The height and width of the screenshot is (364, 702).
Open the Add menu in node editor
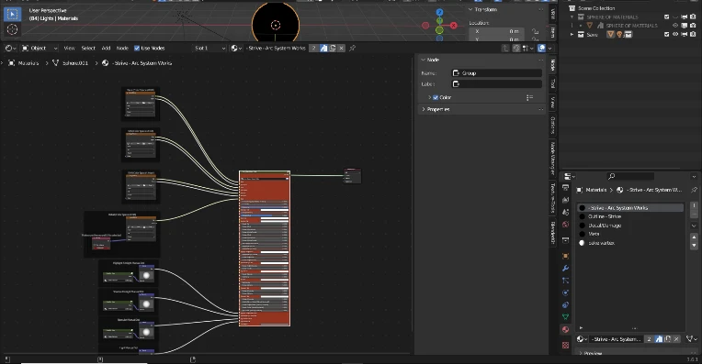(106, 49)
